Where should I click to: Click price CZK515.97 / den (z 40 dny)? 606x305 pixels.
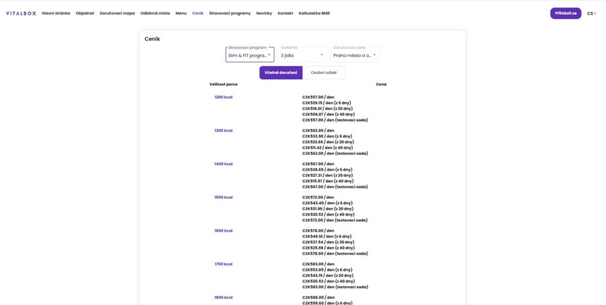(x=328, y=181)
